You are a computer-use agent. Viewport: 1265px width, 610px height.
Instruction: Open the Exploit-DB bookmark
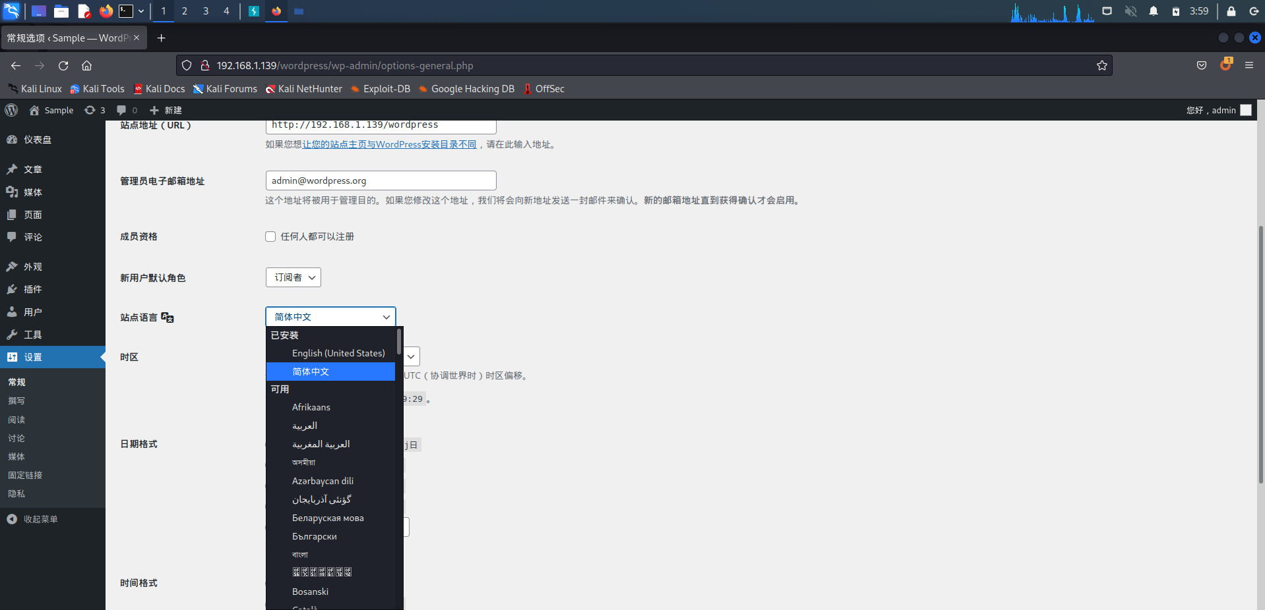tap(380, 89)
